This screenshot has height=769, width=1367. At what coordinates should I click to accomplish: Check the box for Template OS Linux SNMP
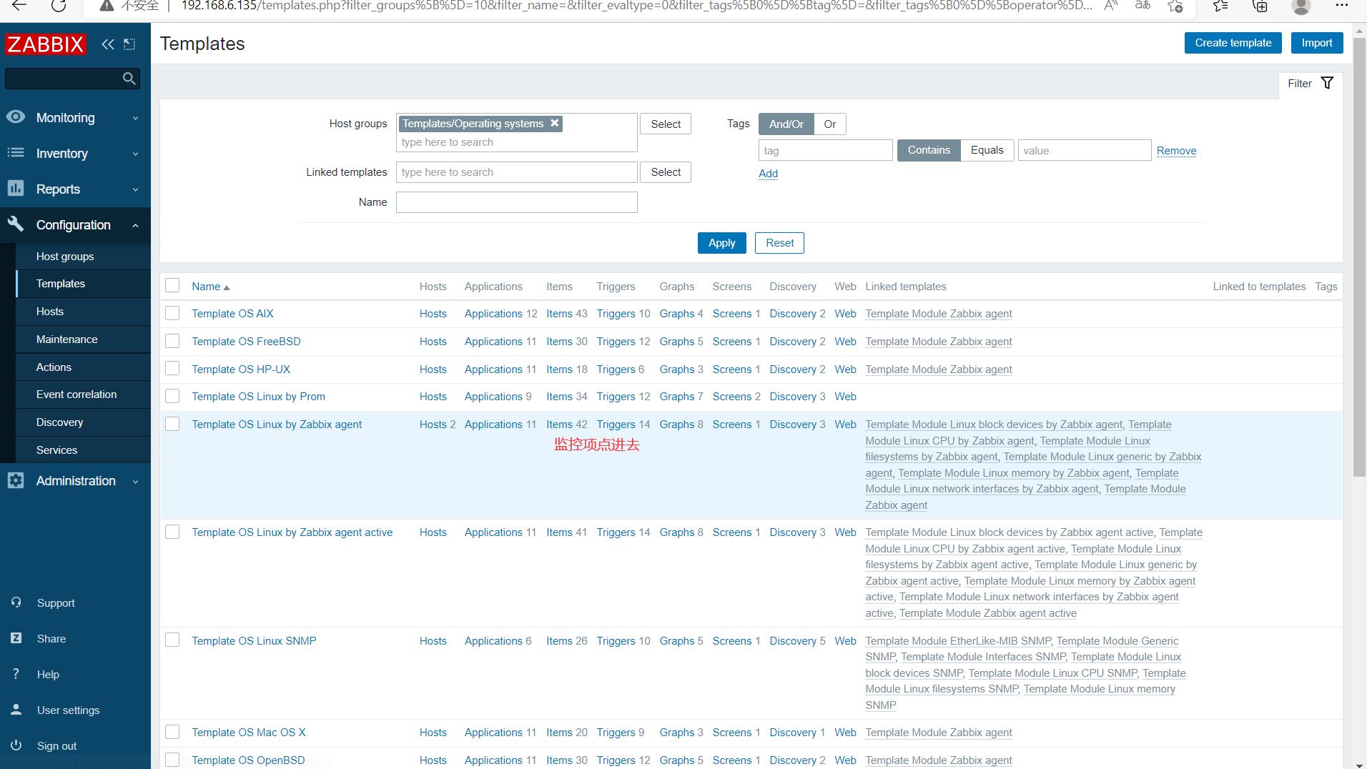pyautogui.click(x=172, y=640)
